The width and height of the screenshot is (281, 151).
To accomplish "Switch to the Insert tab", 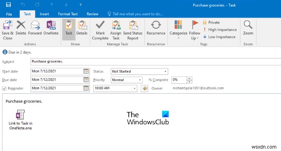I will (x=44, y=14).
